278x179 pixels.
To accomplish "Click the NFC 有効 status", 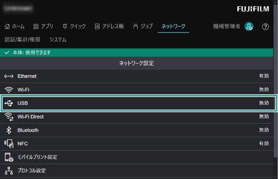I will point(264,144).
